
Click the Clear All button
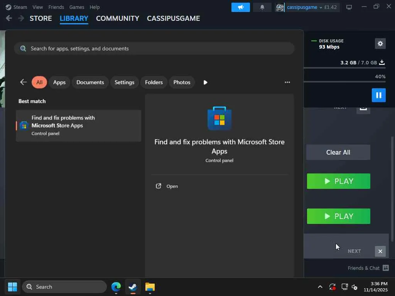(338, 152)
